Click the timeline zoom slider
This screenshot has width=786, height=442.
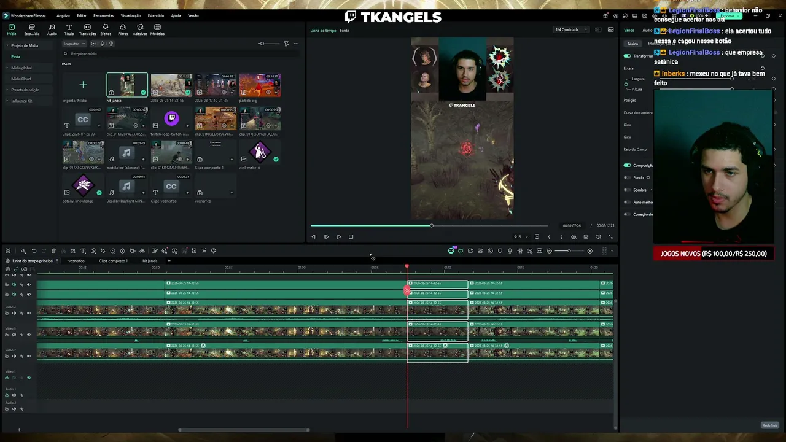click(x=569, y=250)
